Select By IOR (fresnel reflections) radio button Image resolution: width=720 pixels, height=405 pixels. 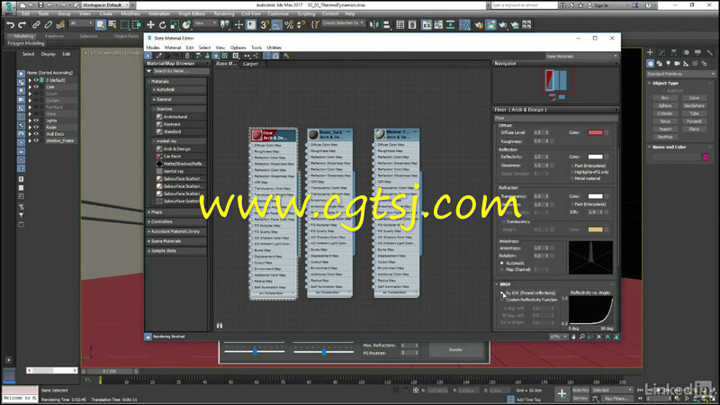pyautogui.click(x=502, y=293)
